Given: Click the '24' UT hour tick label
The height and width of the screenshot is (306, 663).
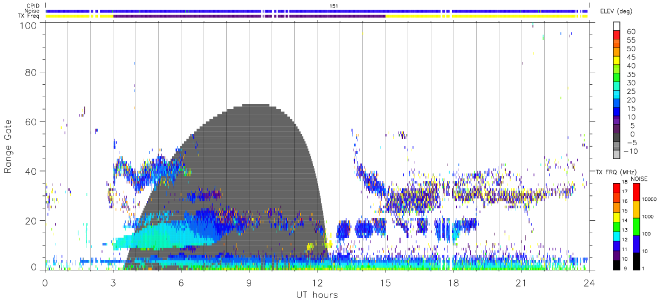Looking at the screenshot, I should [589, 283].
